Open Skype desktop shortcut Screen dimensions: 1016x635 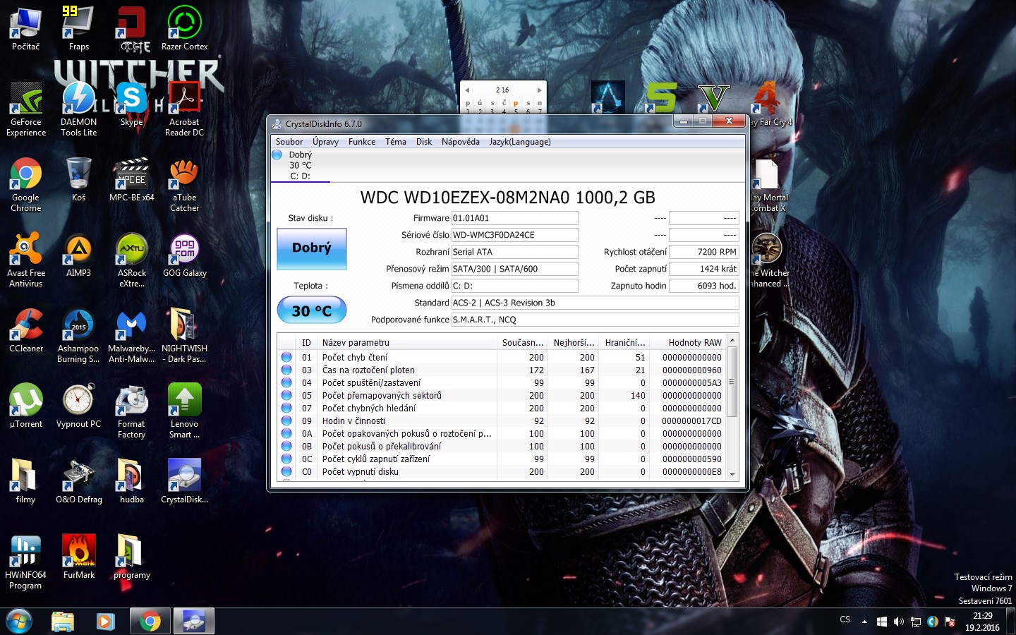pyautogui.click(x=132, y=104)
